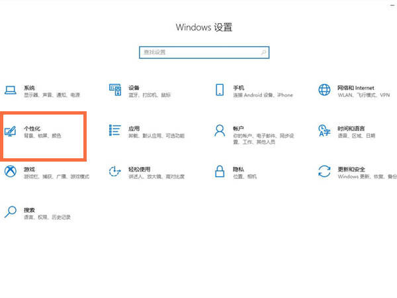Open the 设备 settings title
Viewport: 397px width, 298px height.
pos(134,88)
